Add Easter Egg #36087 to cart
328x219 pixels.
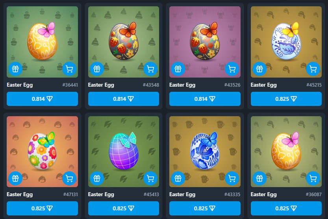(313, 178)
